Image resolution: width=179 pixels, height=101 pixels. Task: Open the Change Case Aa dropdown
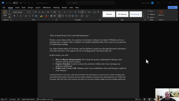click(x=43, y=12)
